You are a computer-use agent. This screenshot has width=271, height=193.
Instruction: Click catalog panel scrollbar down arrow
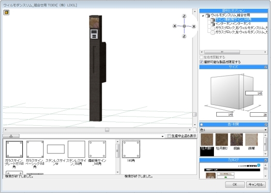click(266, 176)
